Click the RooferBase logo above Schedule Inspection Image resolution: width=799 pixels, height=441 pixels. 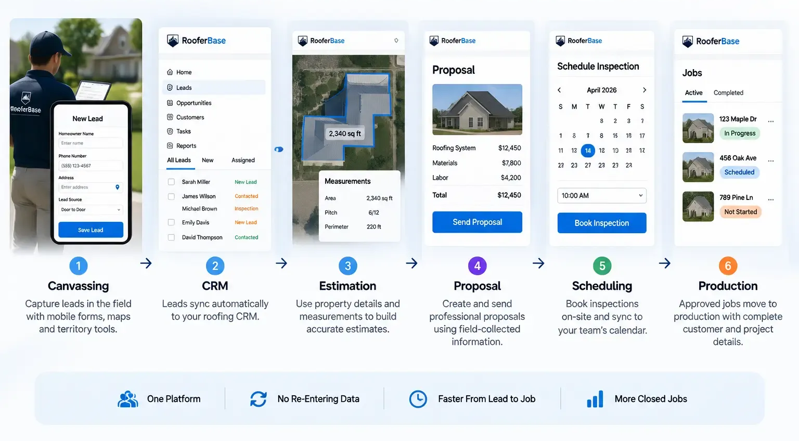pyautogui.click(x=579, y=41)
